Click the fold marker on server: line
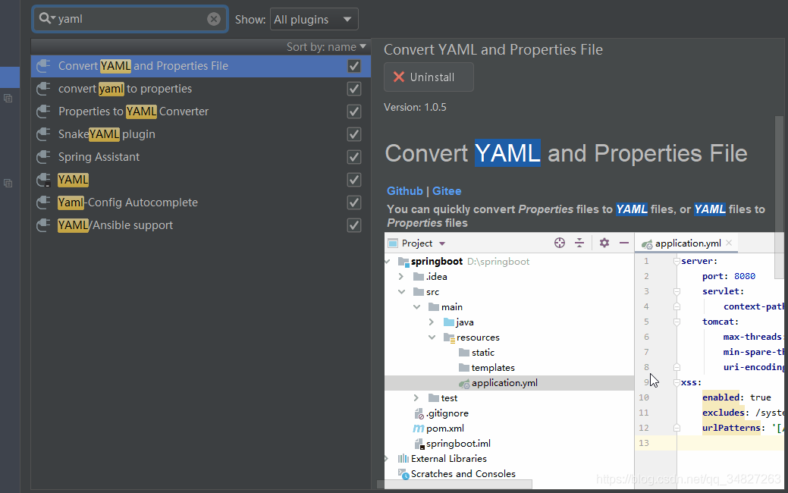This screenshot has height=493, width=788. (677, 262)
